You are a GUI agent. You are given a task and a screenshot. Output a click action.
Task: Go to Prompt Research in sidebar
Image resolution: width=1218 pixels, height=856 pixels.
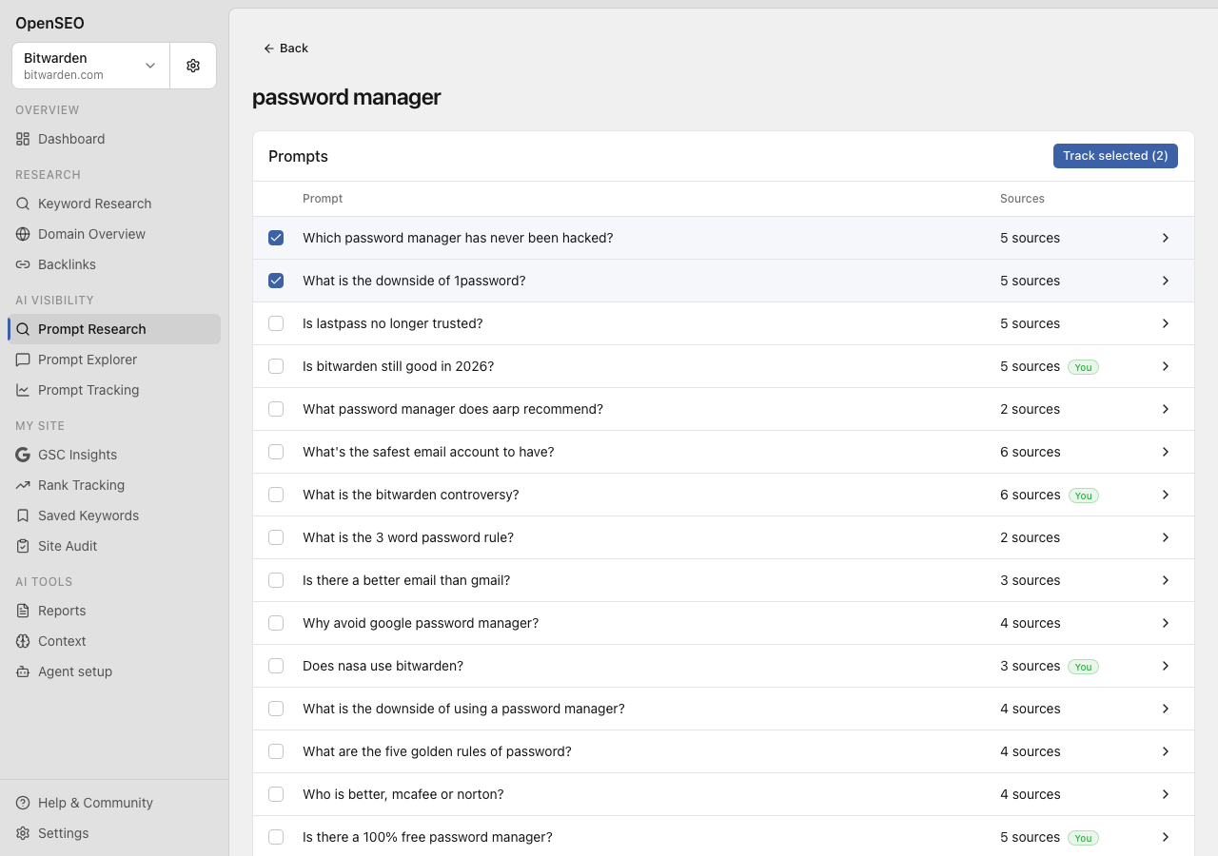click(x=114, y=329)
